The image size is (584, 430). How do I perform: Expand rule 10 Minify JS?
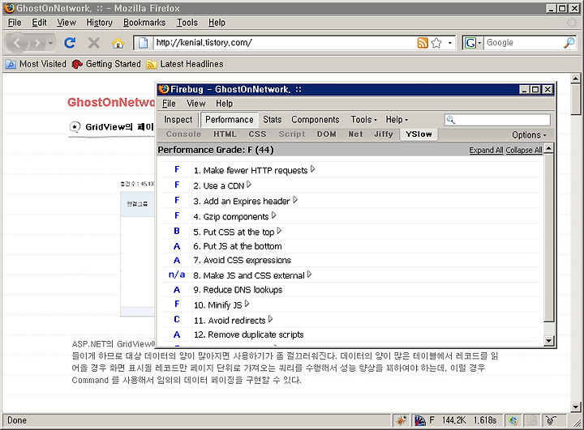click(x=247, y=304)
